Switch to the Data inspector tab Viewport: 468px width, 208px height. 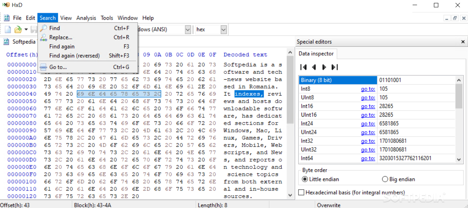click(316, 54)
